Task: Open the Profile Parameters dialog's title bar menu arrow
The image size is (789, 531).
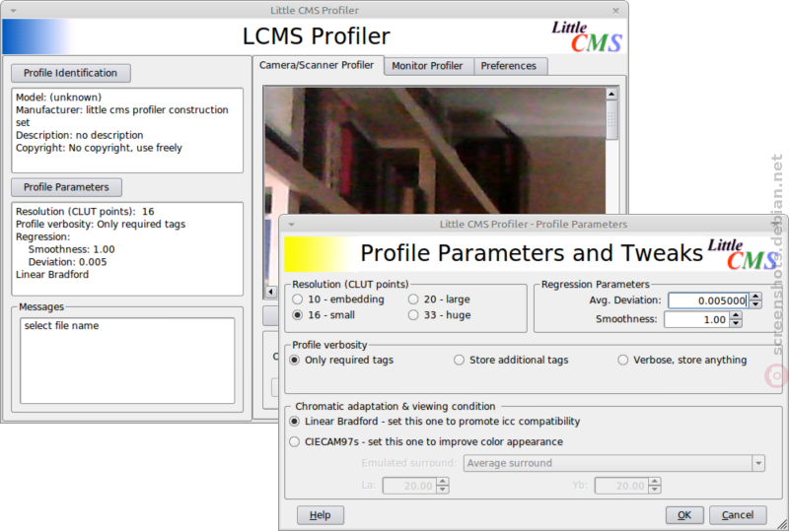Action: pyautogui.click(x=291, y=225)
